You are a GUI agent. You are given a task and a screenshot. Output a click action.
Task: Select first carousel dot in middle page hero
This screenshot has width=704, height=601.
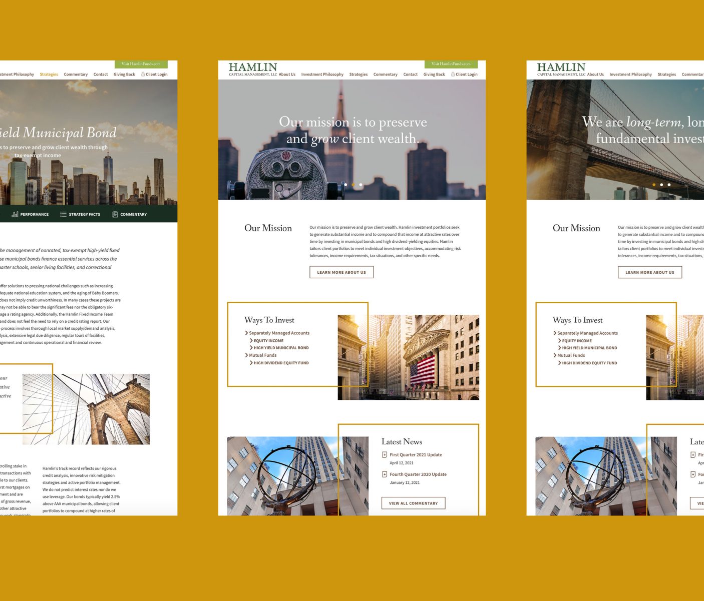[x=345, y=185]
